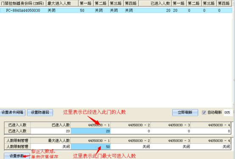
Task: Click the total 已进入人数 cell showing 20
Action: tap(50, 131)
